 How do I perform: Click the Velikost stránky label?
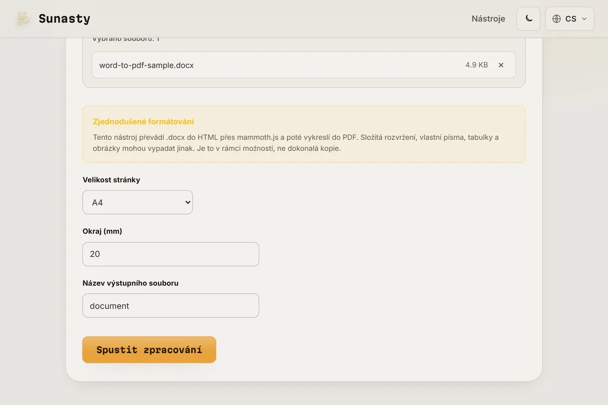pyautogui.click(x=111, y=180)
